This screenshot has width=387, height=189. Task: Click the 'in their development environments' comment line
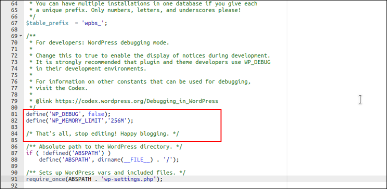[88, 69]
